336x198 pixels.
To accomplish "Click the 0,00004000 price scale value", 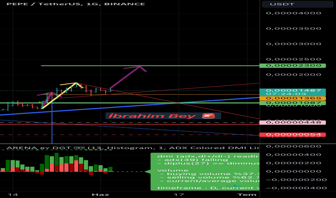I will pos(295,13).
